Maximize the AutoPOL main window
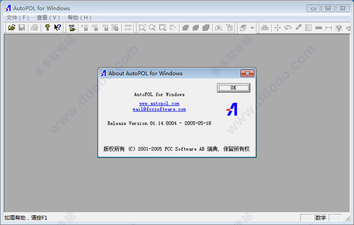Screen dimensions: 354x225 [328, 8]
